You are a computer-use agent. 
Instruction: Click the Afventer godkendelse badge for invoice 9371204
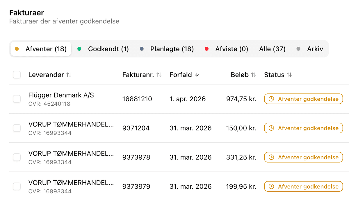point(303,128)
